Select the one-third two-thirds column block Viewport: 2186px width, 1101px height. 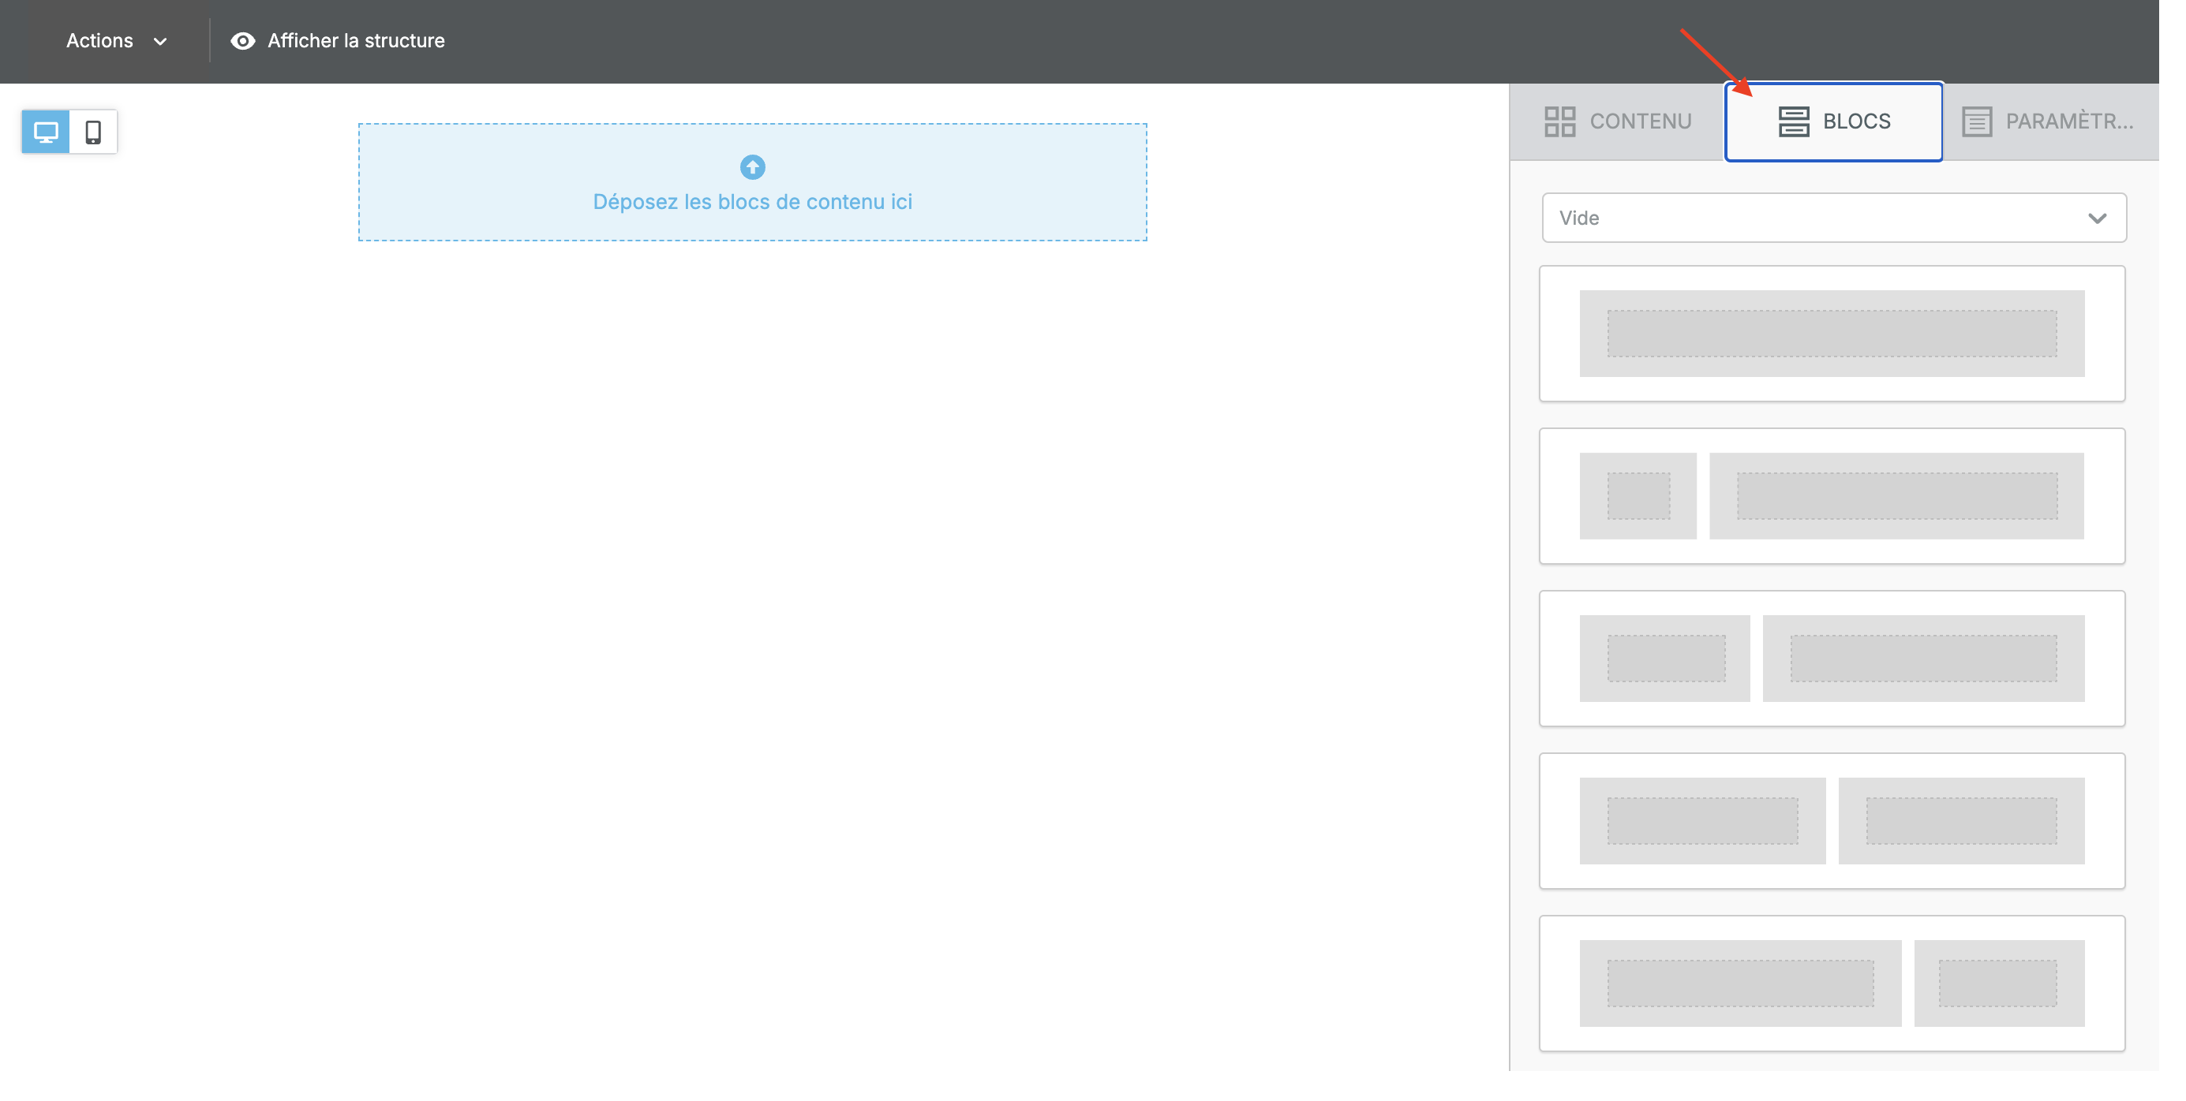pyautogui.click(x=1832, y=659)
